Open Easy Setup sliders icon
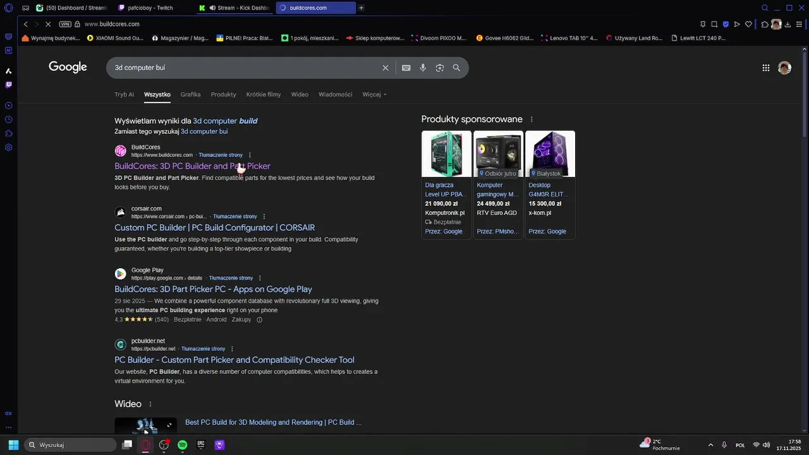 tap(799, 24)
